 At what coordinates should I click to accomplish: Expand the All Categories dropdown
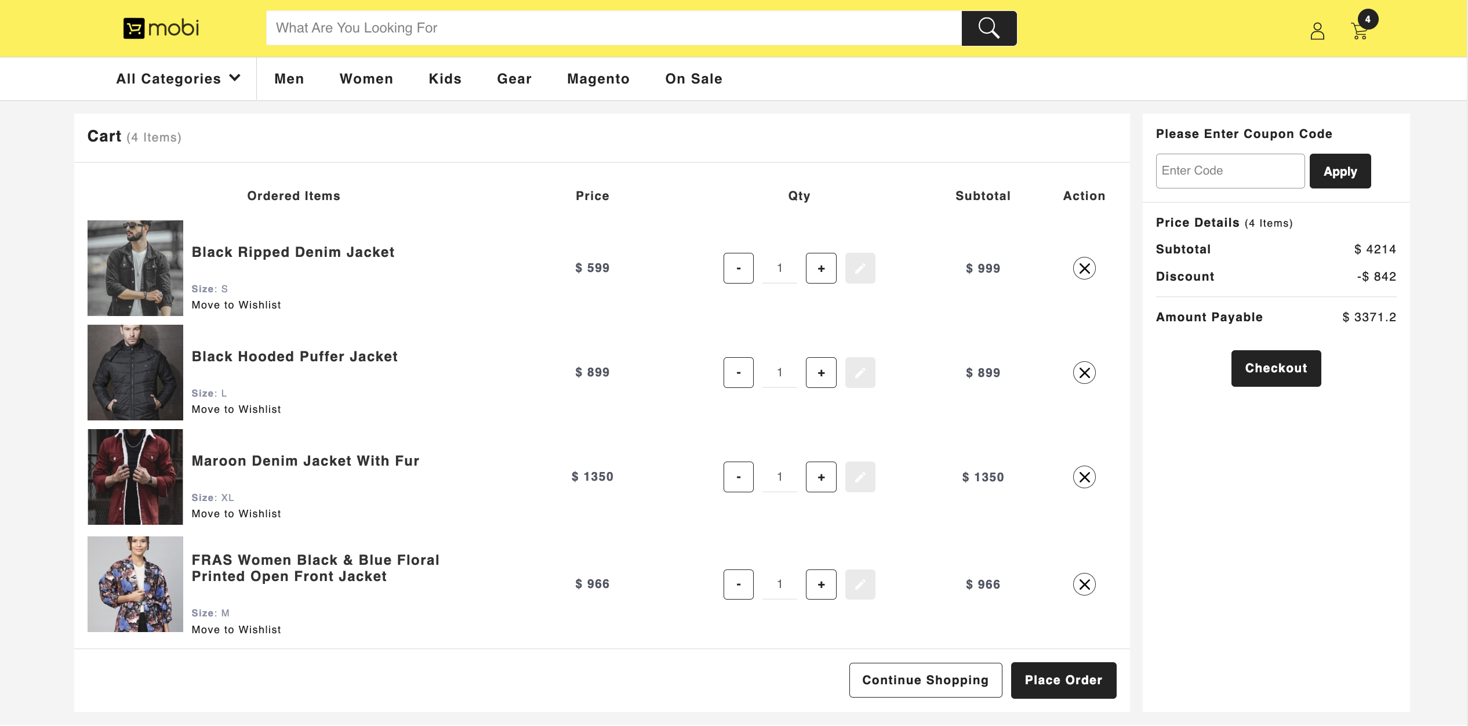pos(177,78)
